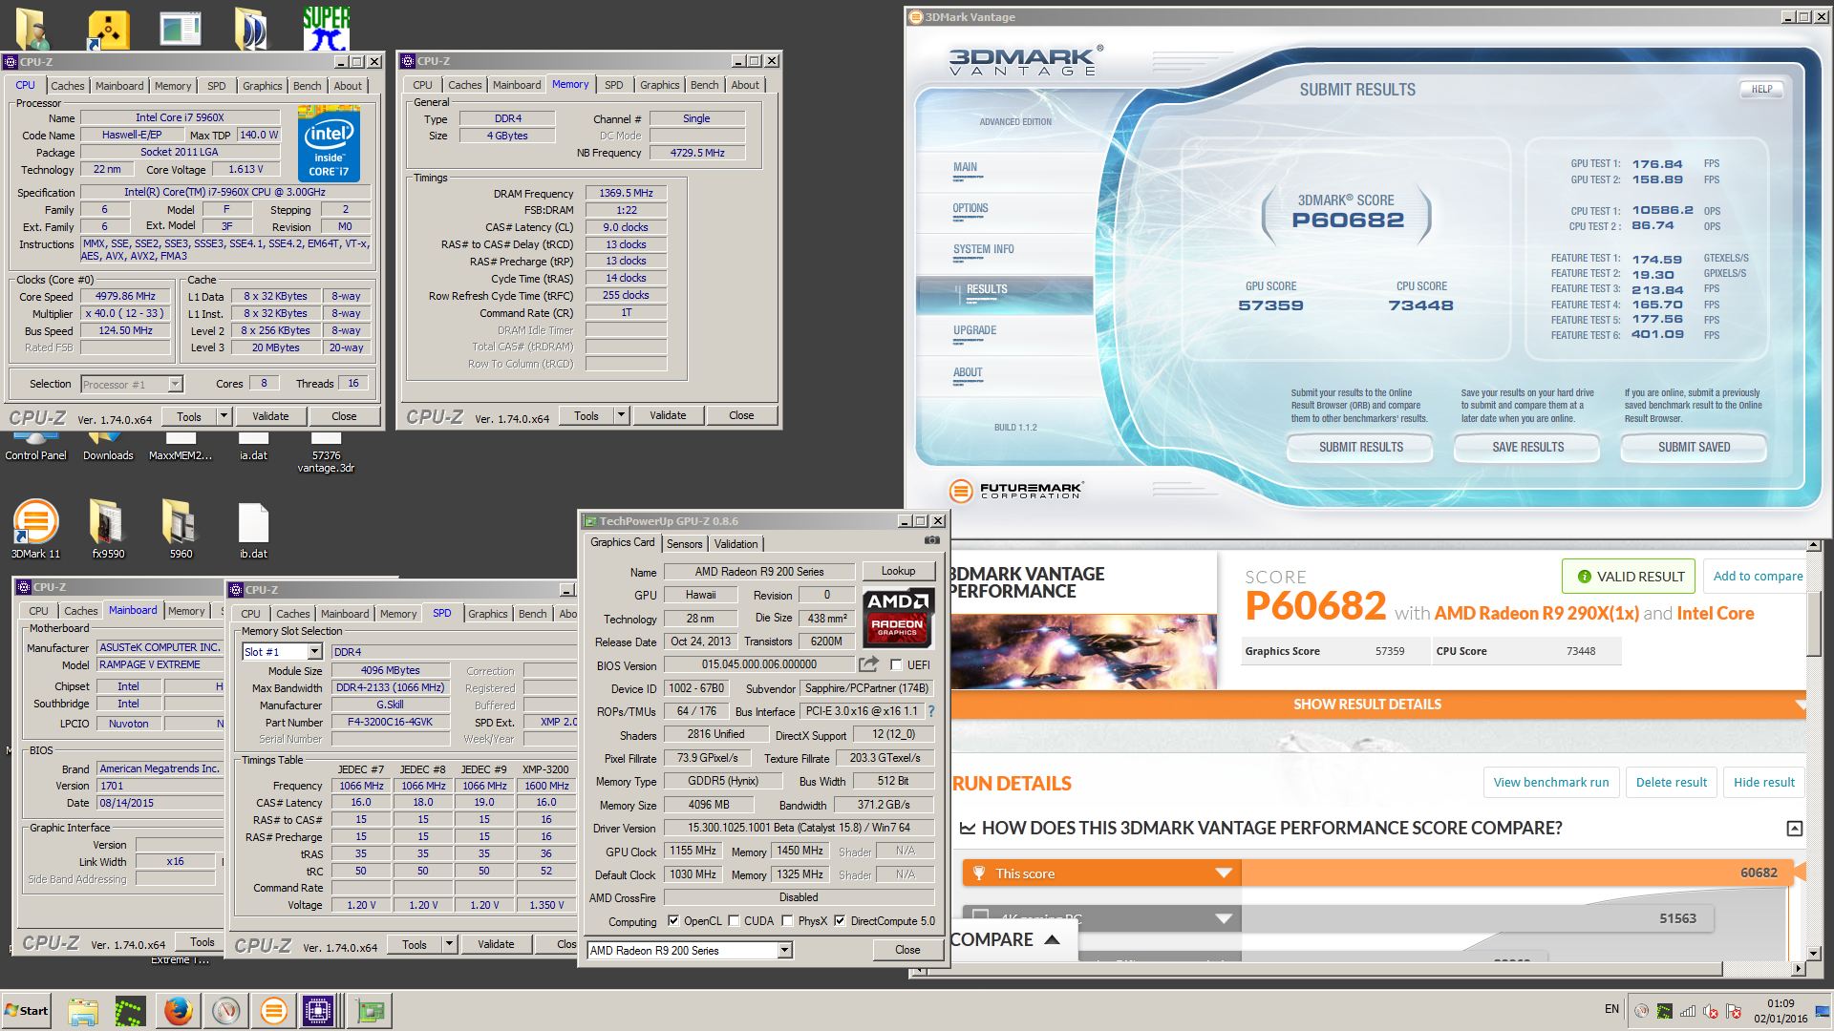Toggle the PhysX checkbox
The width and height of the screenshot is (1834, 1031).
(787, 921)
